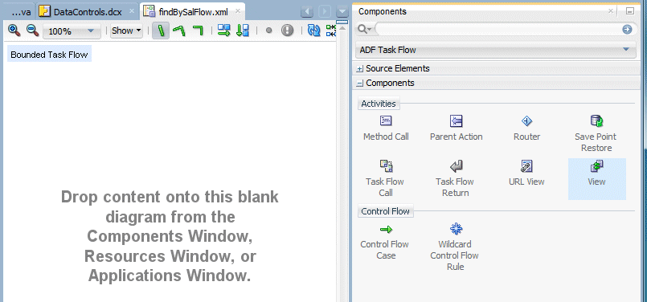
Task: Click the Components window title tab
Action: point(383,11)
